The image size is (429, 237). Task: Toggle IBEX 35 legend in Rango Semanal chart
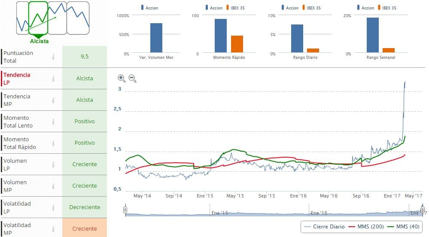(387, 8)
